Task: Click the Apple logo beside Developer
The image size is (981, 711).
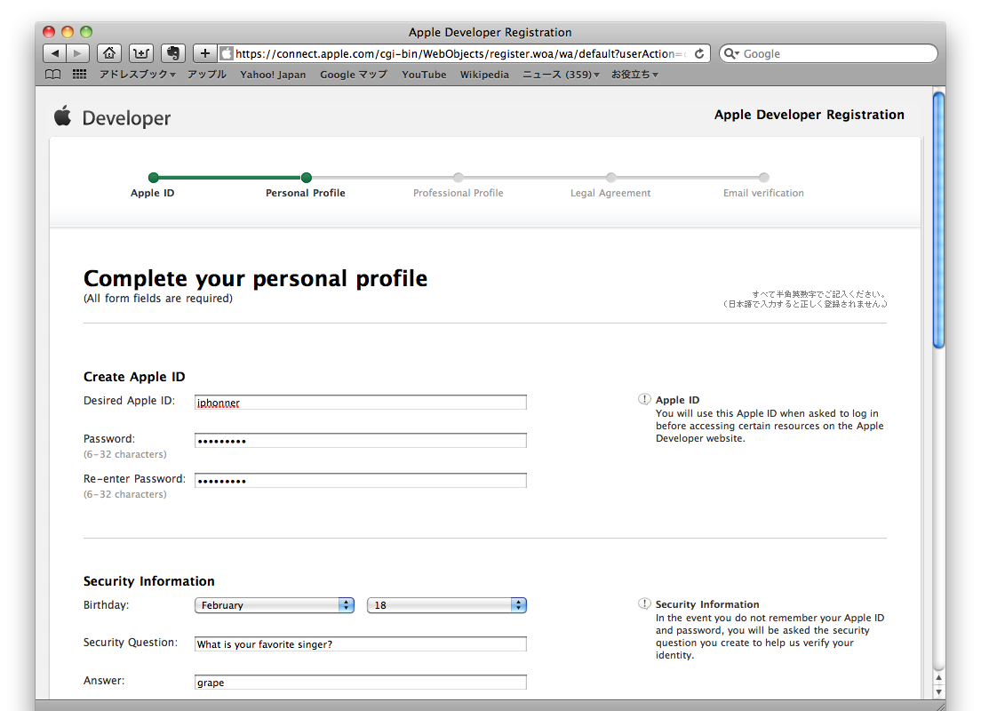Action: [x=62, y=116]
